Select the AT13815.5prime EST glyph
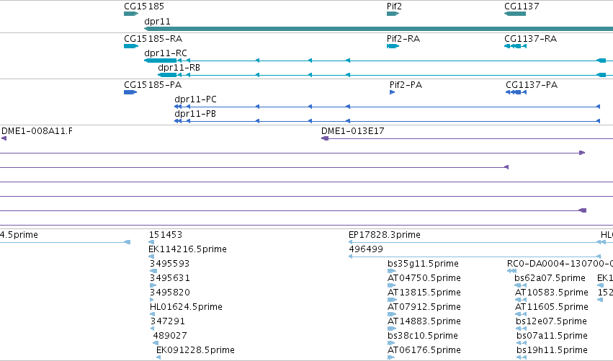This screenshot has width=613, height=361. click(x=392, y=300)
